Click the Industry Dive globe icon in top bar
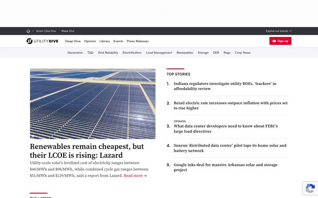 coord(28,31)
